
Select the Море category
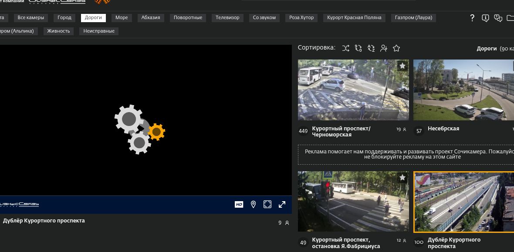click(x=122, y=18)
